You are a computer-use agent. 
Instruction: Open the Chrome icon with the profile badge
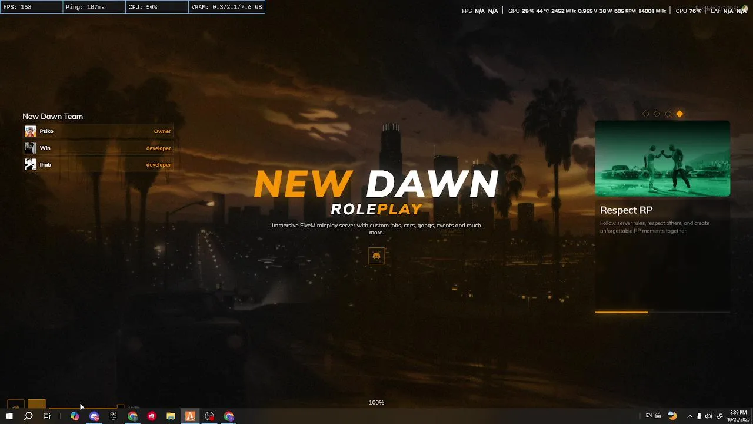[x=229, y=416]
